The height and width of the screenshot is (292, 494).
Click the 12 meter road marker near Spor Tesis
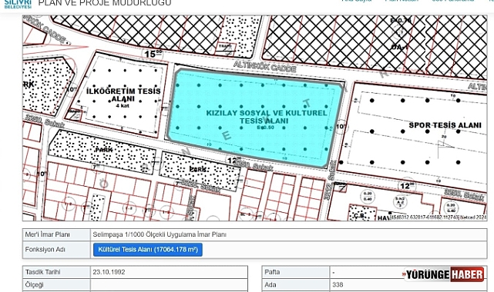pyautogui.click(x=407, y=186)
